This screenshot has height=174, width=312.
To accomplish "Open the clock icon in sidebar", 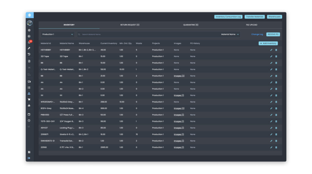I will tap(29, 121).
